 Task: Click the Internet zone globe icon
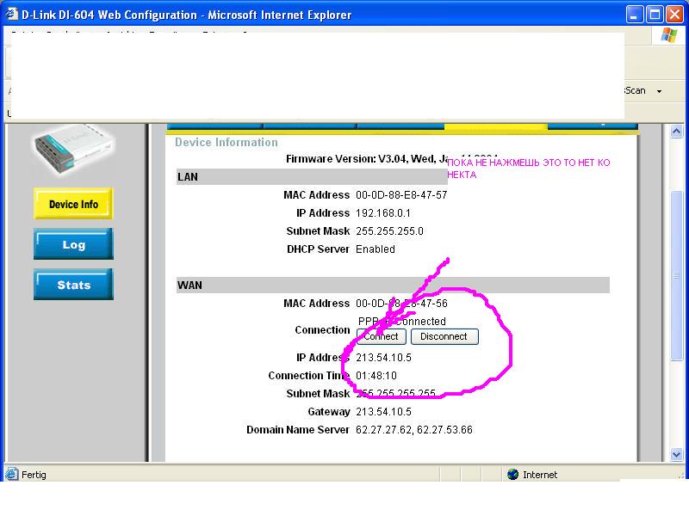click(512, 475)
